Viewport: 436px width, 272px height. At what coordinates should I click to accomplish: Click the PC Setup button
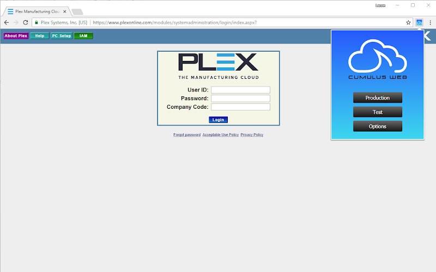62,36
